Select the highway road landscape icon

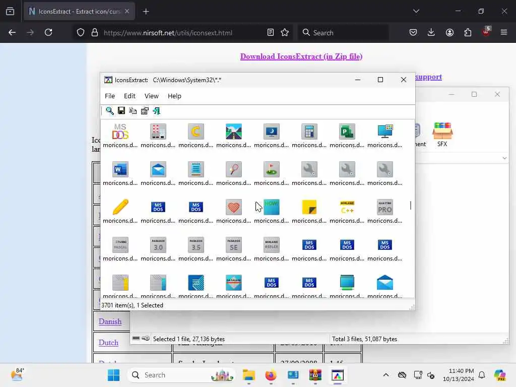(234, 132)
